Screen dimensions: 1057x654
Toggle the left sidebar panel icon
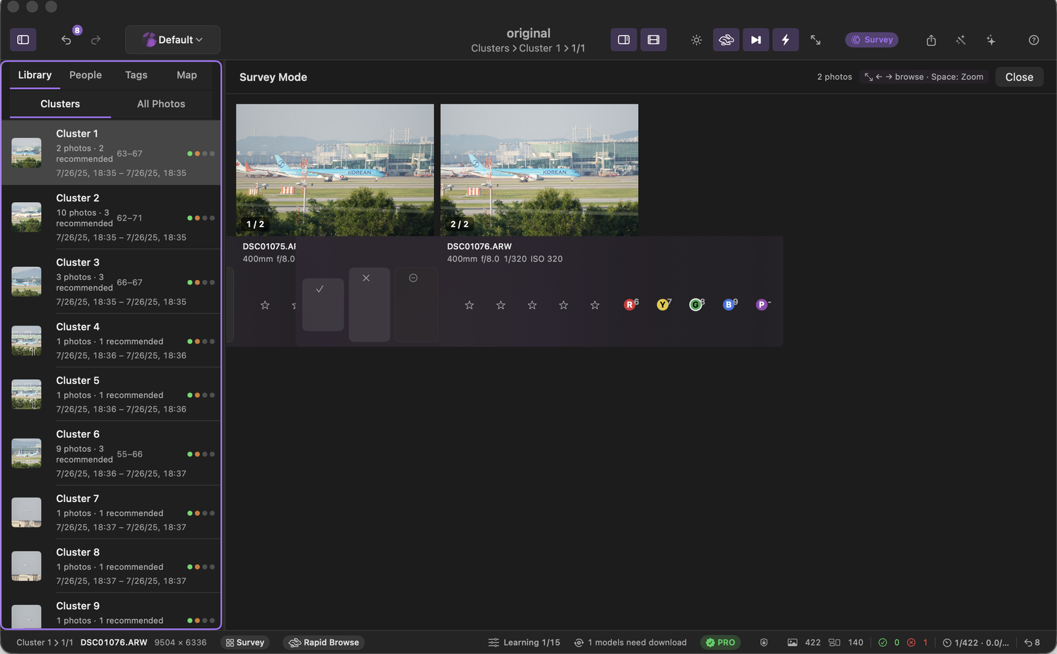pyautogui.click(x=23, y=40)
